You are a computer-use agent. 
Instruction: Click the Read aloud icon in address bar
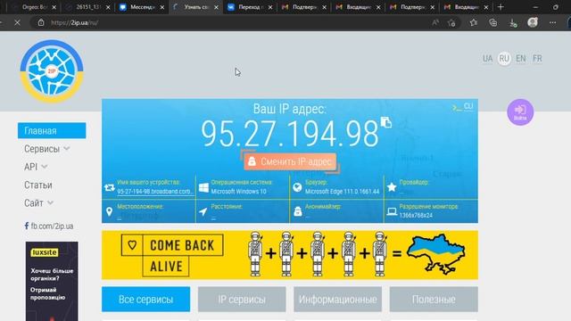pyautogui.click(x=435, y=22)
